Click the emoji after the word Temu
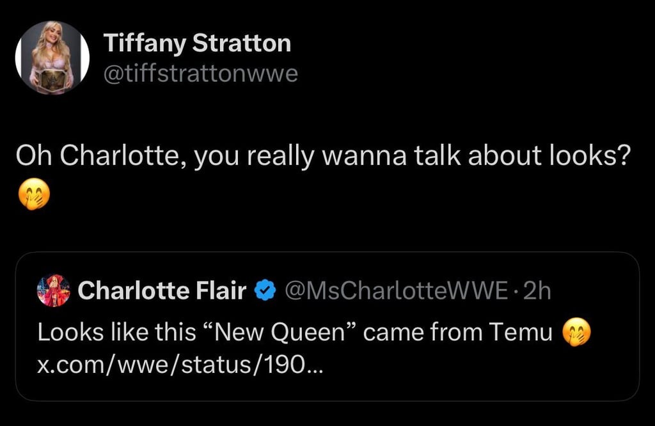This screenshot has width=655, height=426. [x=576, y=332]
